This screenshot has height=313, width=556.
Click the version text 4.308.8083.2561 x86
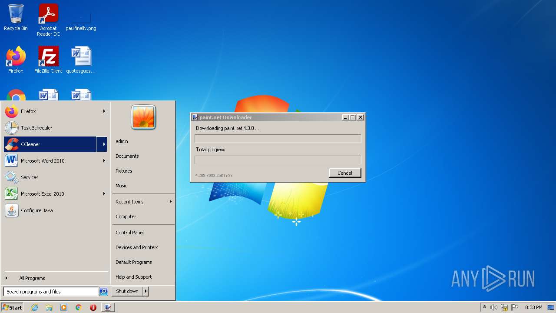[214, 176]
